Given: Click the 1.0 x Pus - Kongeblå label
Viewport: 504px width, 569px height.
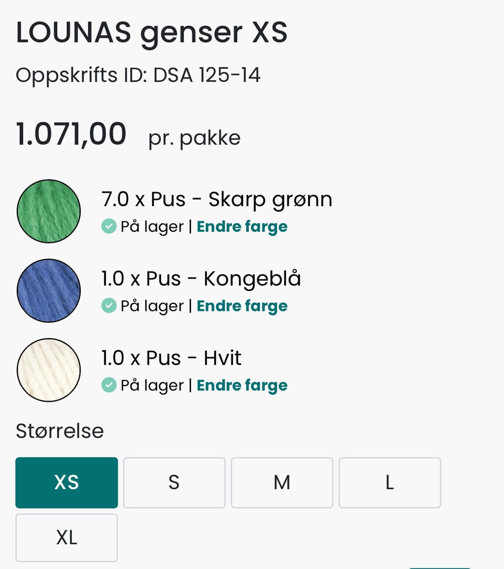Looking at the screenshot, I should (201, 279).
